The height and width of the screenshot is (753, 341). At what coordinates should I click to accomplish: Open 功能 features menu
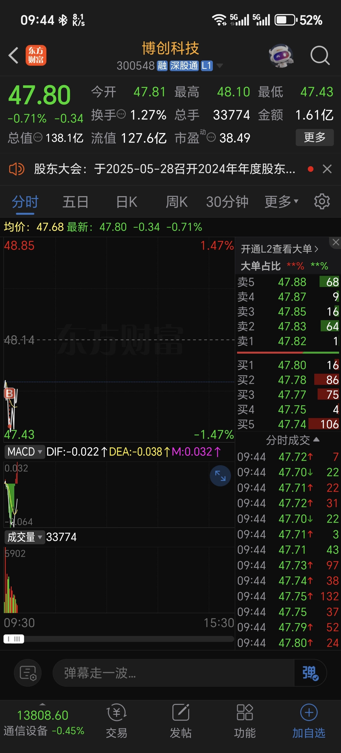245,721
